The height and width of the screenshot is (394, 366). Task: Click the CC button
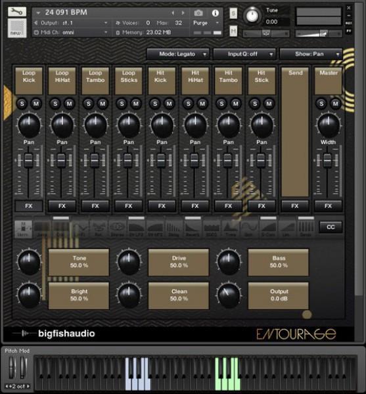[331, 227]
